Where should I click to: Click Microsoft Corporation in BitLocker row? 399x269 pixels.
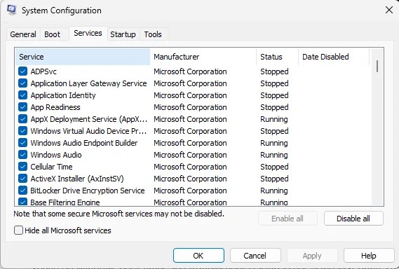(190, 191)
